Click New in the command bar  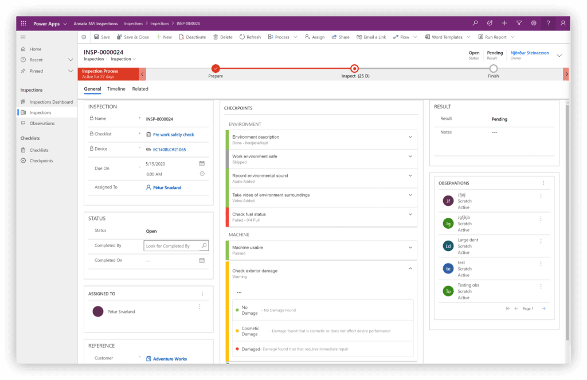pyautogui.click(x=164, y=37)
